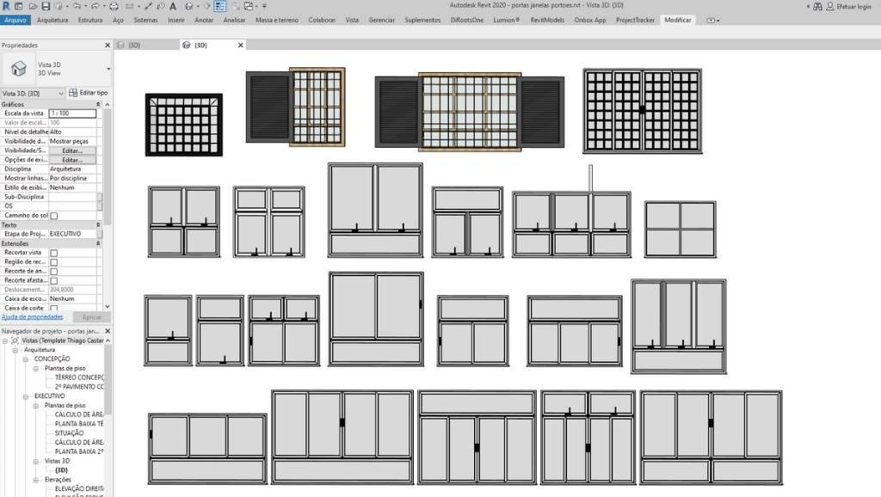881x497 pixels.
Task: Click the Default 3D View house icon
Action: 189,6
